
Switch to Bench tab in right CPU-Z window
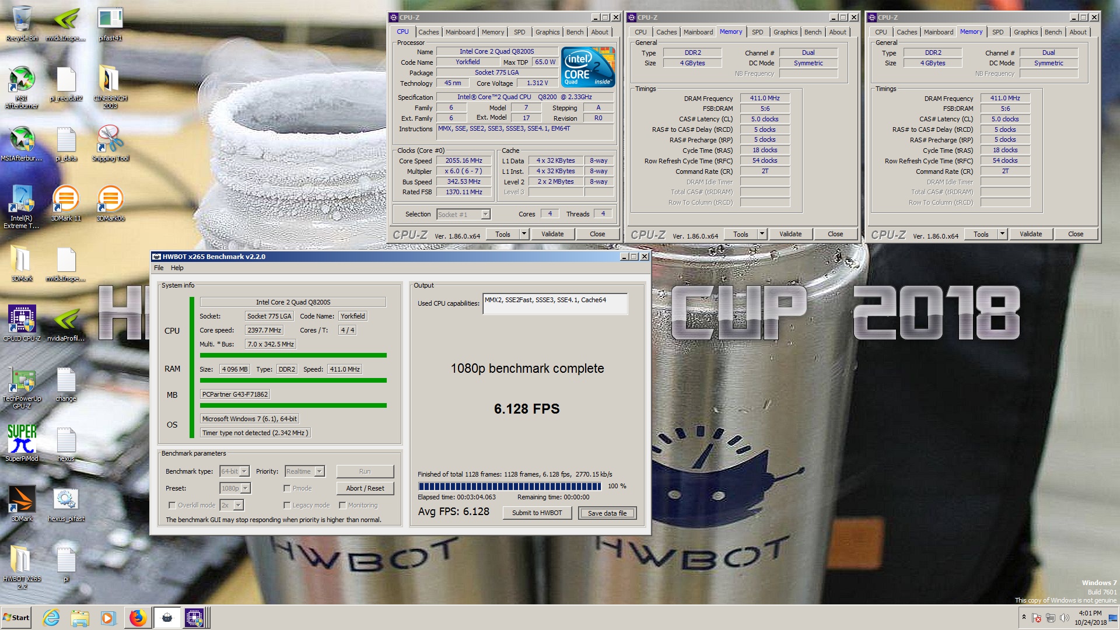[x=1053, y=32]
